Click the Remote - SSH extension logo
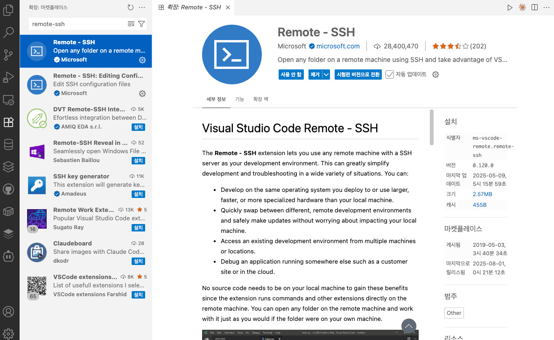Image resolution: width=554 pixels, height=340 pixels. point(232,54)
